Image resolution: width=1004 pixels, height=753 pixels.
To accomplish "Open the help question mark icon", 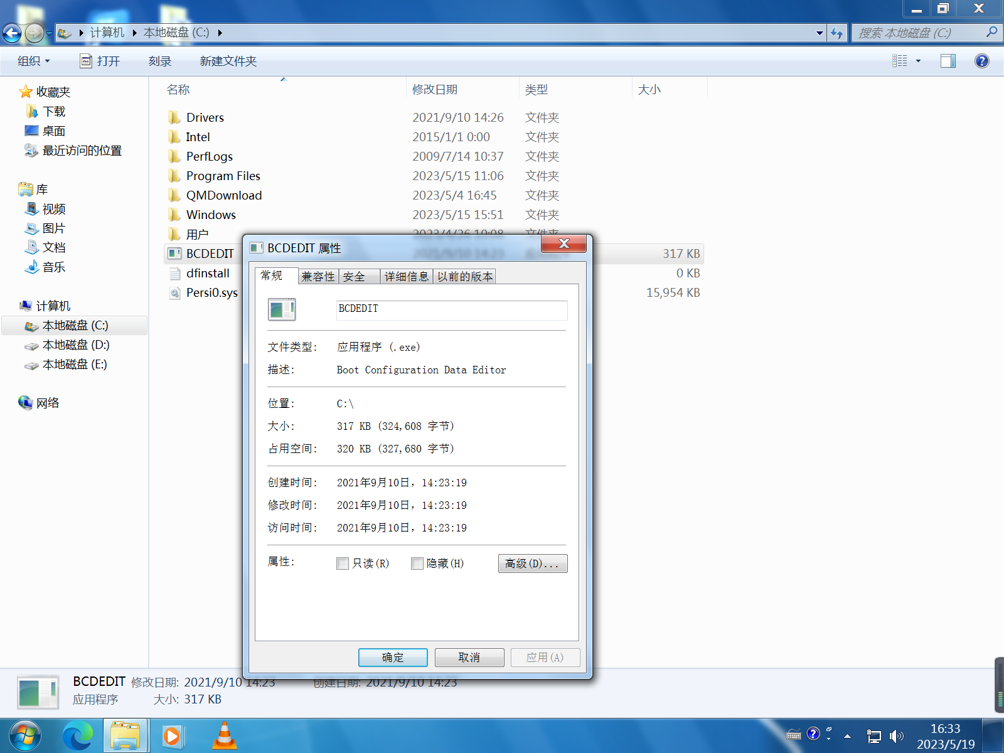I will pos(981,61).
